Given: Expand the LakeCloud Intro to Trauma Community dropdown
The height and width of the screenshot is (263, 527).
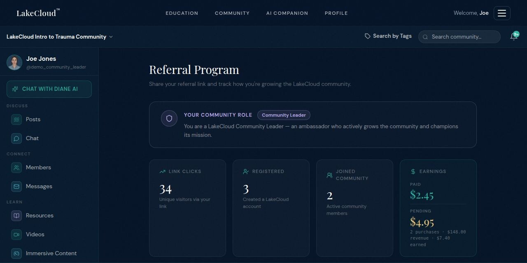Looking at the screenshot, I should [60, 37].
